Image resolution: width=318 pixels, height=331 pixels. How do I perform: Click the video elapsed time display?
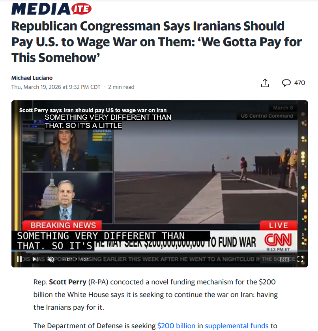(x=67, y=260)
